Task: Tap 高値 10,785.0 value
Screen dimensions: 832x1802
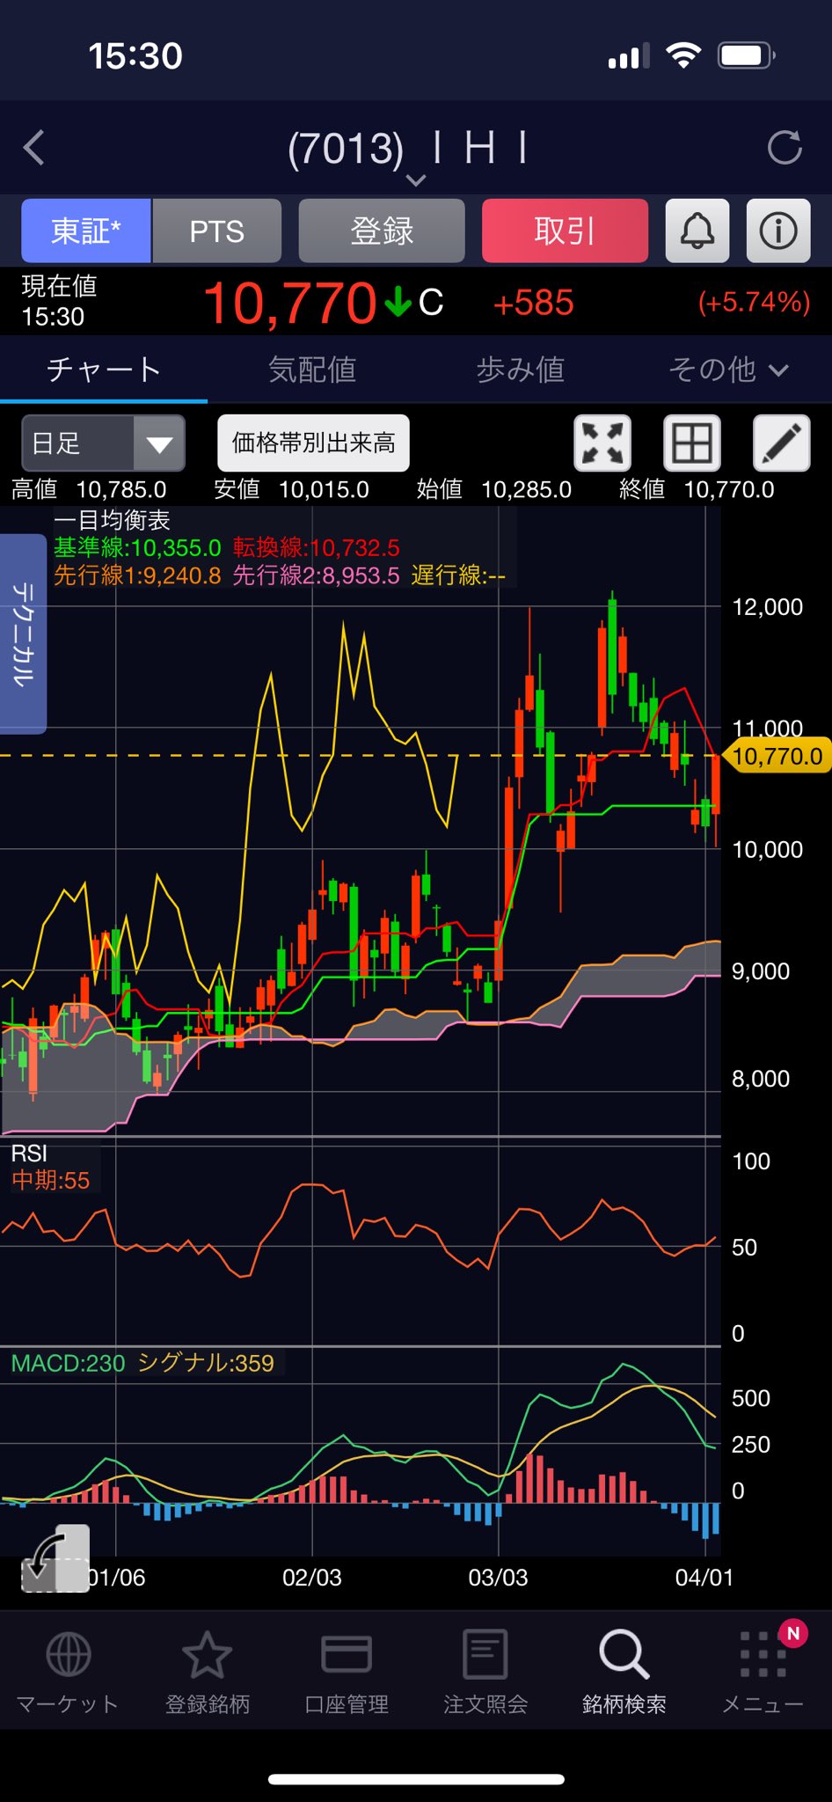Action: [x=89, y=489]
